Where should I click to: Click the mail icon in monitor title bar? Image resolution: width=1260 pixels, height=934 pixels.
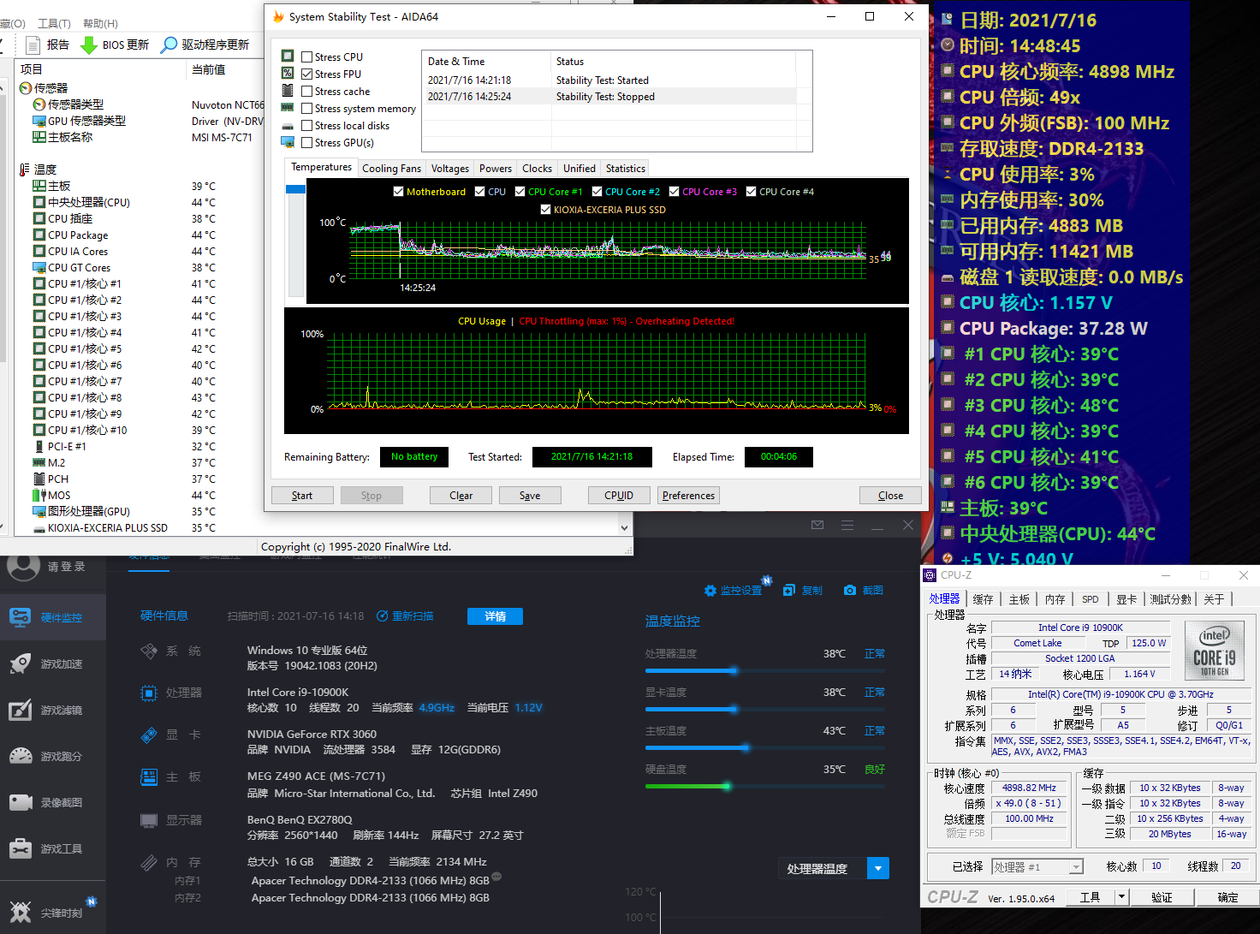tap(817, 525)
